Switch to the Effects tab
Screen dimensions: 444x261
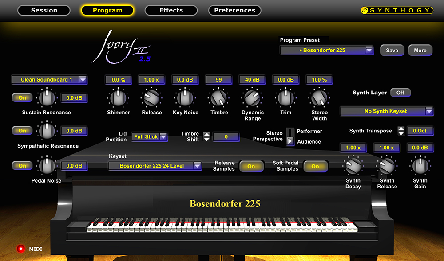click(171, 10)
